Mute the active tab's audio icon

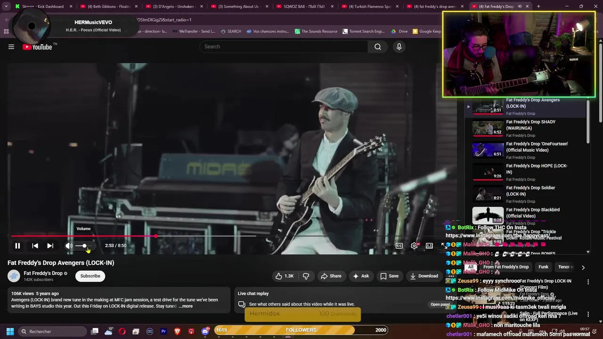click(x=520, y=7)
